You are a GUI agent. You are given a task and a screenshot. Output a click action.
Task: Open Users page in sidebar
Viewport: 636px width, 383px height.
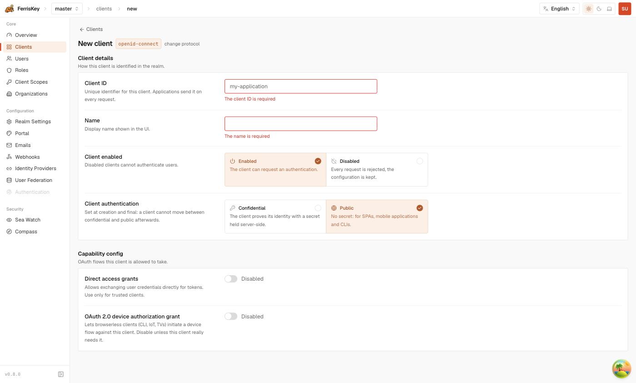35,59
